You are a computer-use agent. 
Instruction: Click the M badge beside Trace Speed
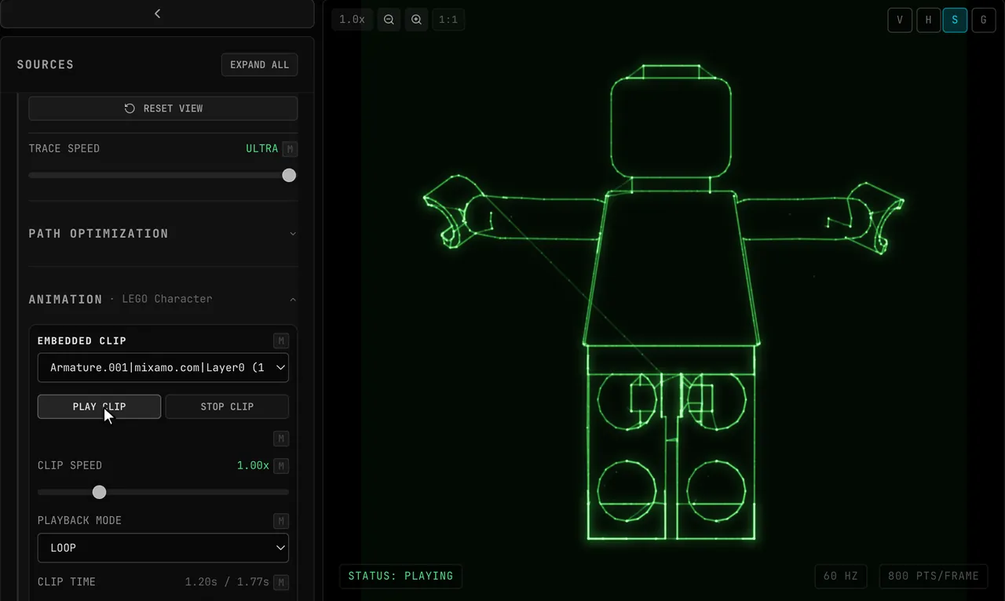pos(290,149)
